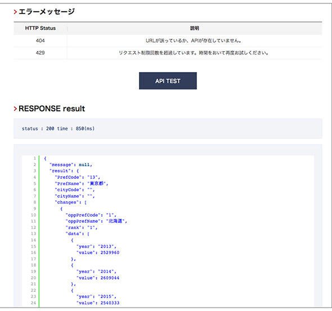
Task: Select the エラーメッセージ section heading
Action: (47, 11)
